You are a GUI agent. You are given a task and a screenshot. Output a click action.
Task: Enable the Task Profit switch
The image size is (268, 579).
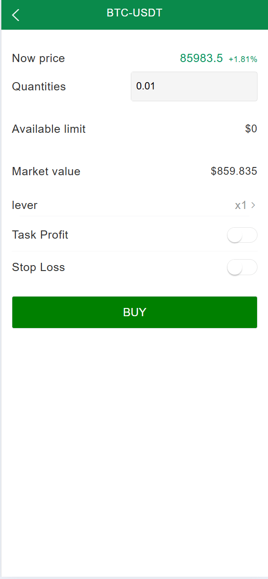pyautogui.click(x=242, y=235)
